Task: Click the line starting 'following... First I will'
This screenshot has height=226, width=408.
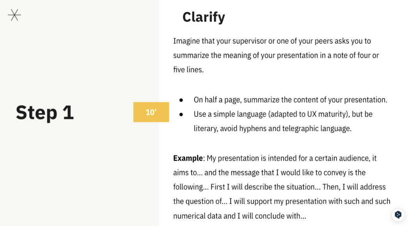Action: click(x=279, y=187)
